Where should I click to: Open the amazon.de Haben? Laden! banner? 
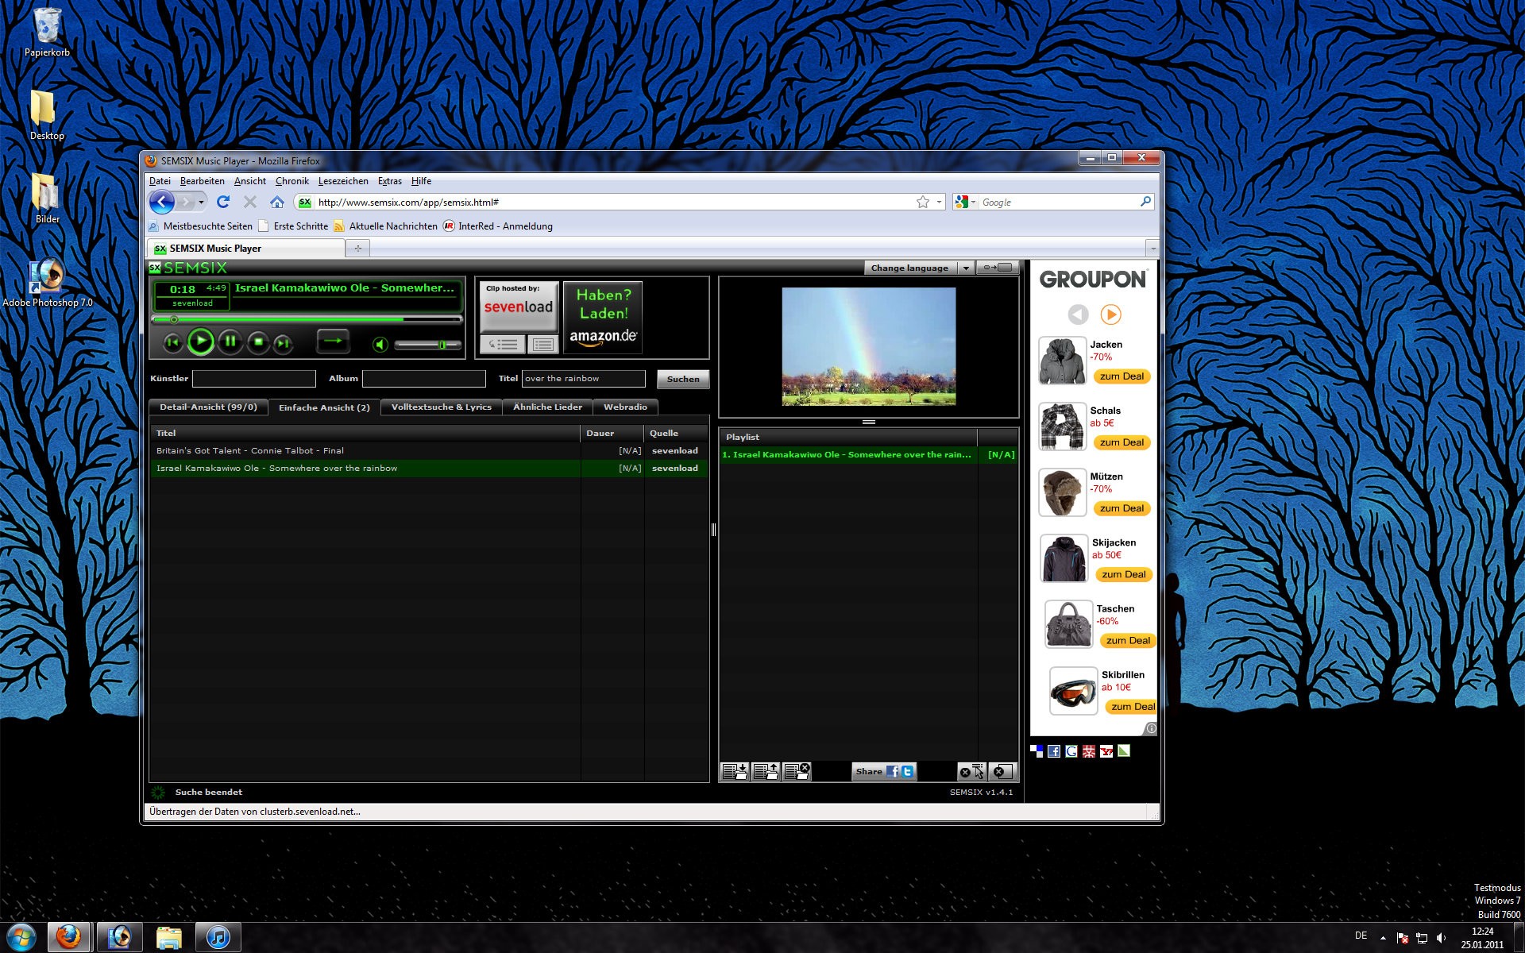[604, 317]
